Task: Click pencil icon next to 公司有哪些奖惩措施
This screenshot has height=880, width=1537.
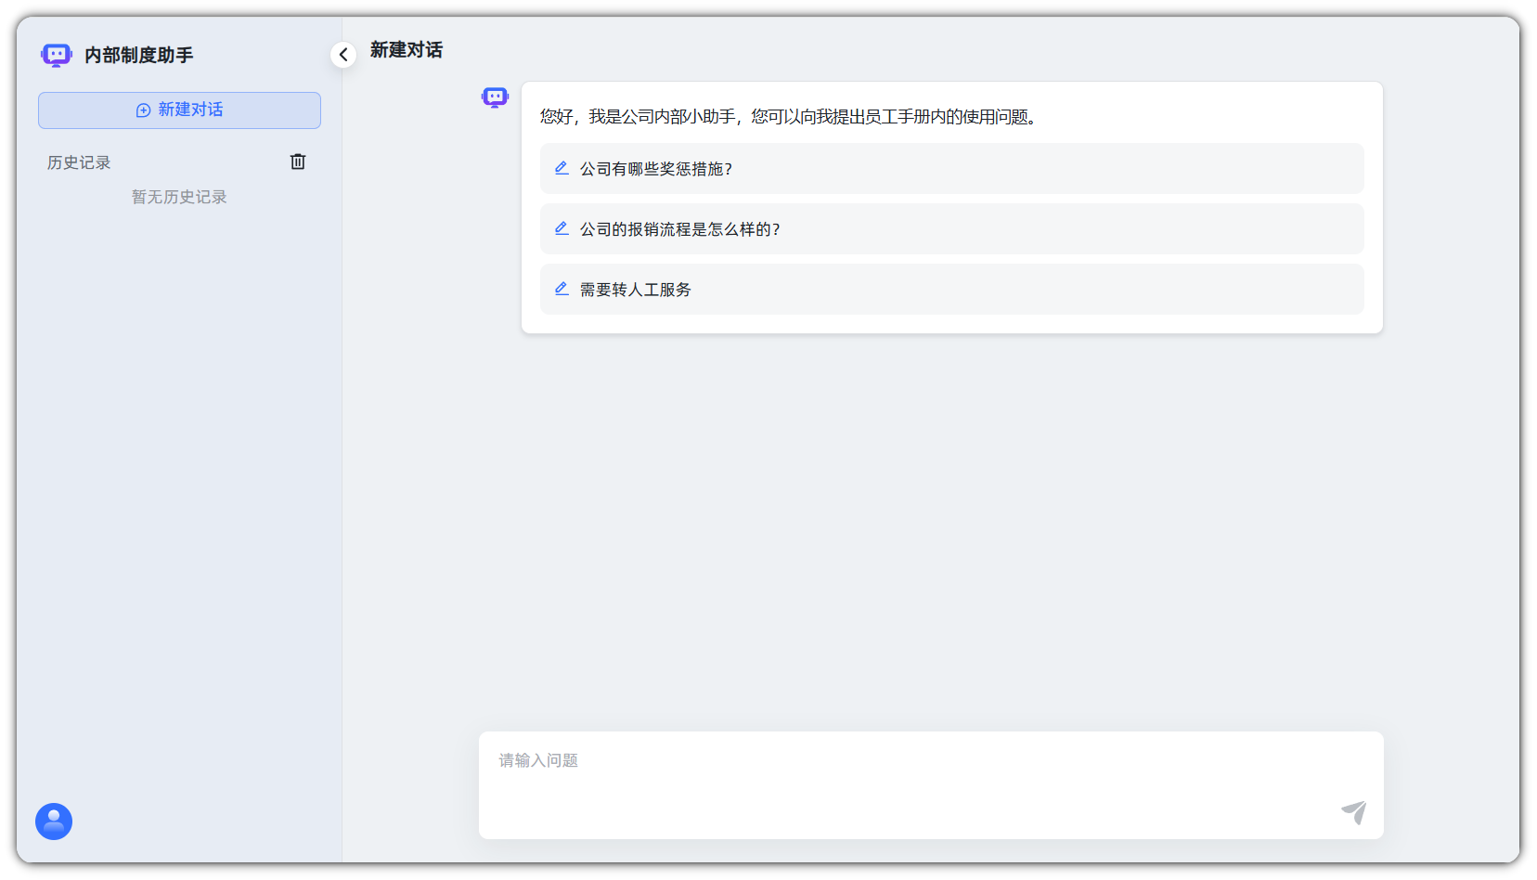Action: click(x=562, y=168)
